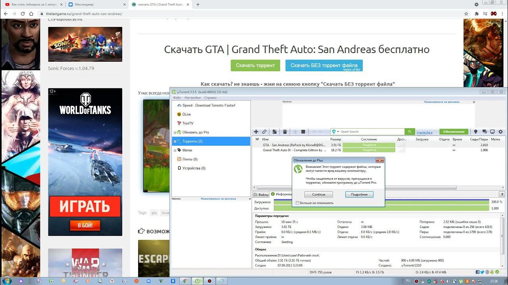This screenshot has width=508, height=285.
Task: Select DLive sidebar item
Action: (184, 114)
